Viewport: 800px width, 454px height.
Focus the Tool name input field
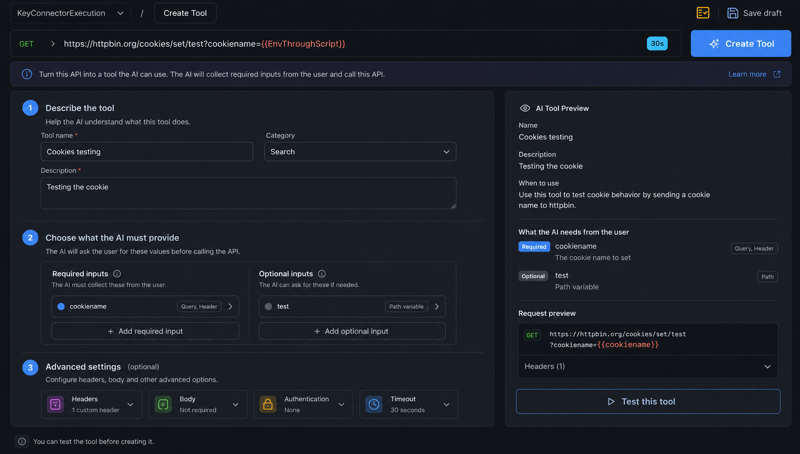(147, 152)
